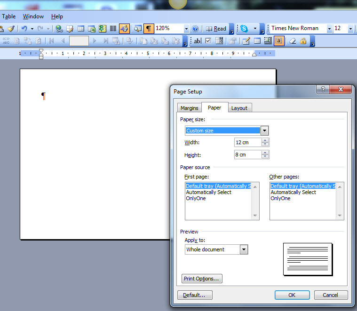Confirm Page Setup with OK
This screenshot has width=357, height=311.
click(x=292, y=295)
